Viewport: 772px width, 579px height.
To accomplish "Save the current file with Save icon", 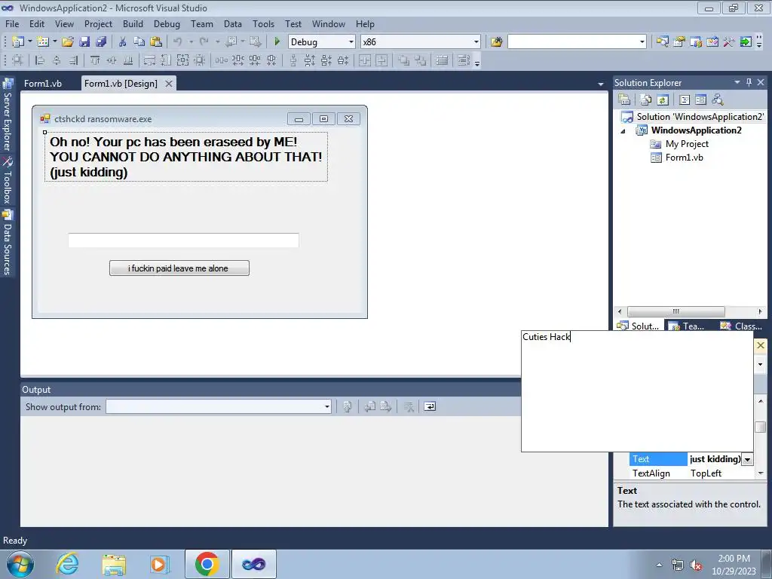I will tap(84, 42).
